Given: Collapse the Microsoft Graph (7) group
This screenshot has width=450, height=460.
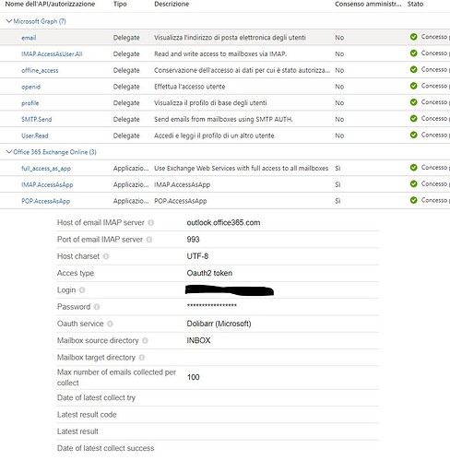Looking at the screenshot, I should click(9, 21).
